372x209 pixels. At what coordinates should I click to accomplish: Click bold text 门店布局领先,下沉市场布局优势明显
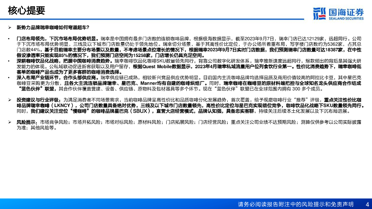[x=58, y=38]
